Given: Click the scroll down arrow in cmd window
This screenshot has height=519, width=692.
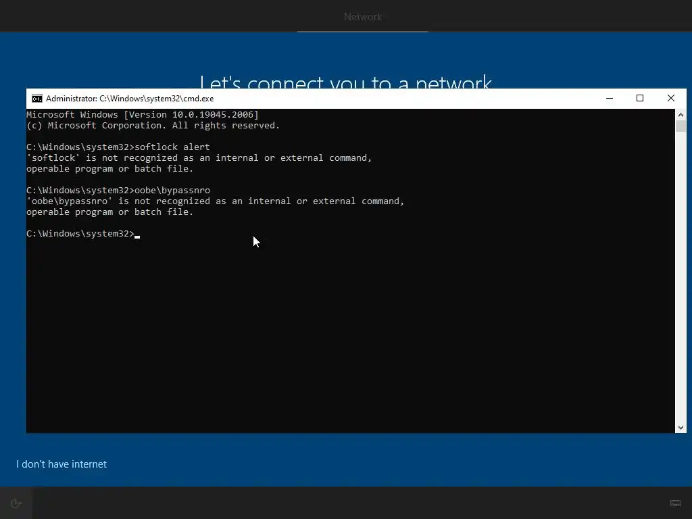Looking at the screenshot, I should tap(681, 427).
